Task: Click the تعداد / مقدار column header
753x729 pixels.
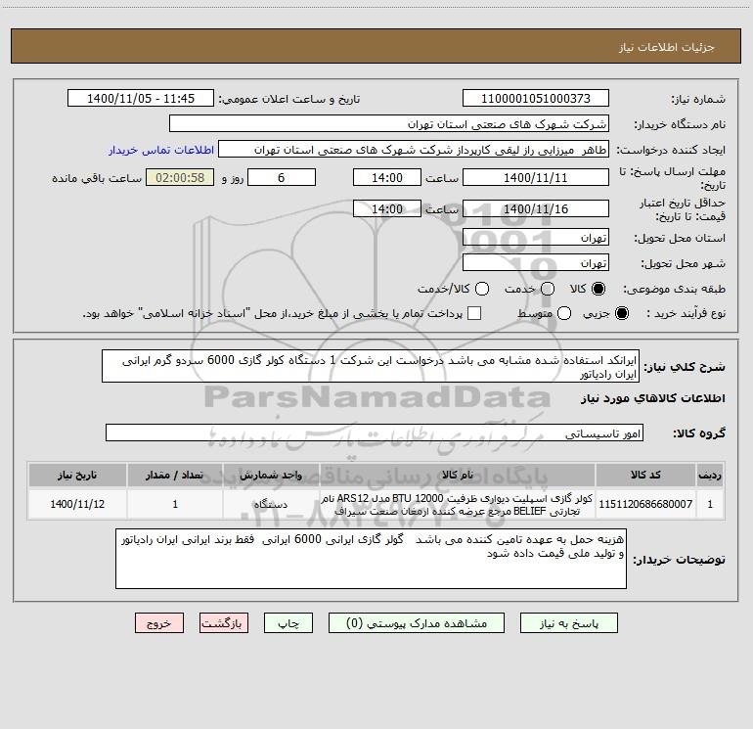Action: 175,475
